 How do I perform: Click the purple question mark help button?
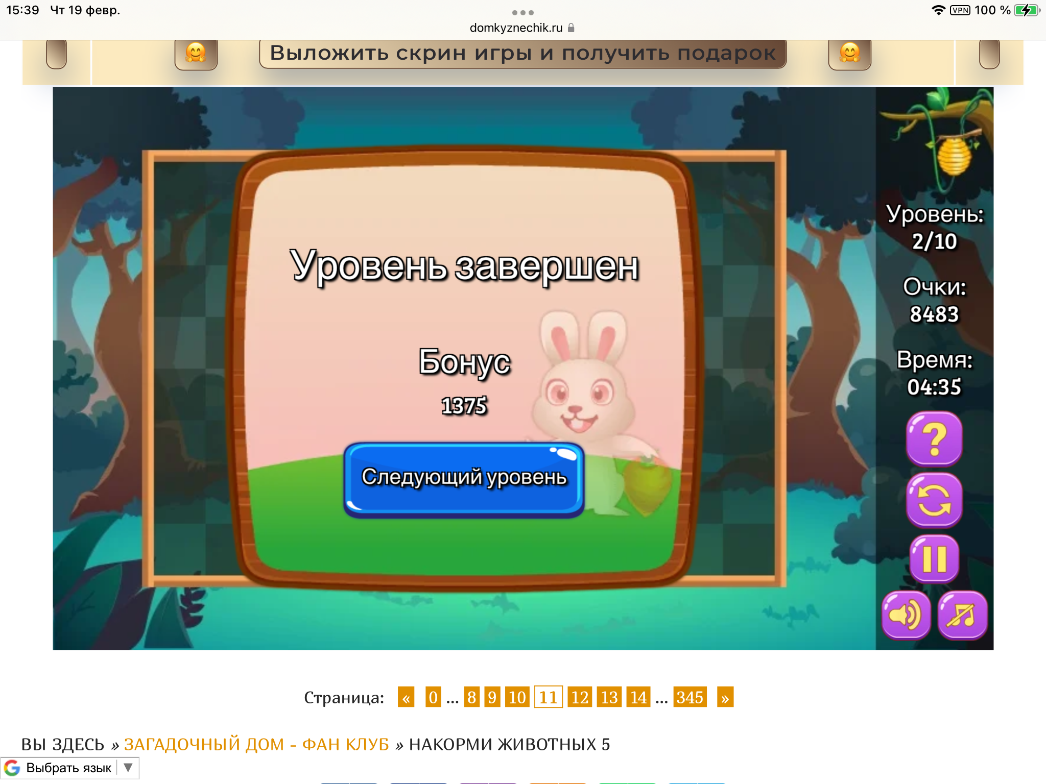pyautogui.click(x=934, y=439)
